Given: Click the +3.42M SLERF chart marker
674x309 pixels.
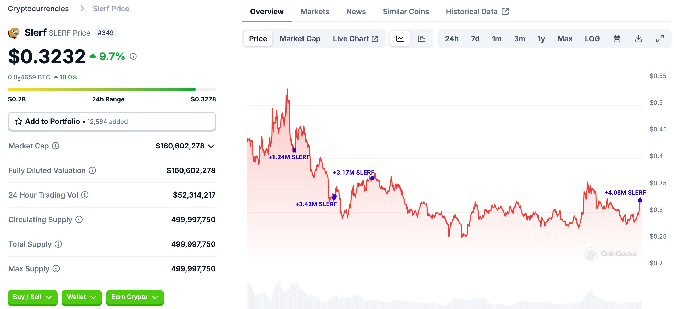Looking at the screenshot, I should click(x=334, y=197).
